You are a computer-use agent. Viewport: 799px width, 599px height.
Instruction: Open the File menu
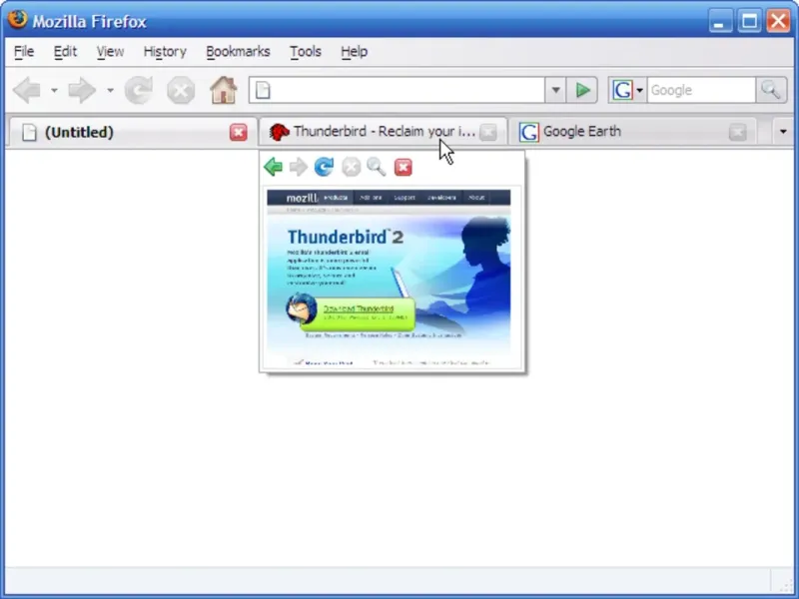pyautogui.click(x=24, y=52)
